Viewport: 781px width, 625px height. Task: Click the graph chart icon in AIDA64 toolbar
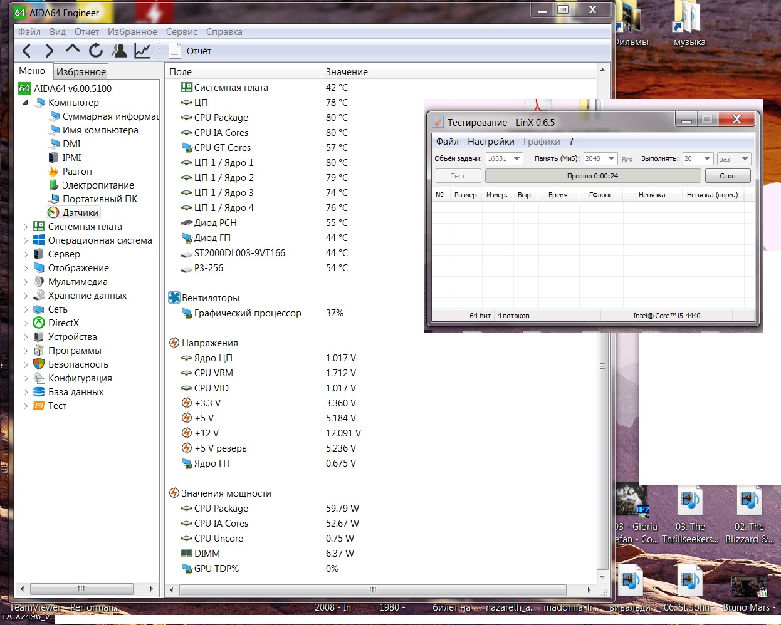[x=142, y=51]
